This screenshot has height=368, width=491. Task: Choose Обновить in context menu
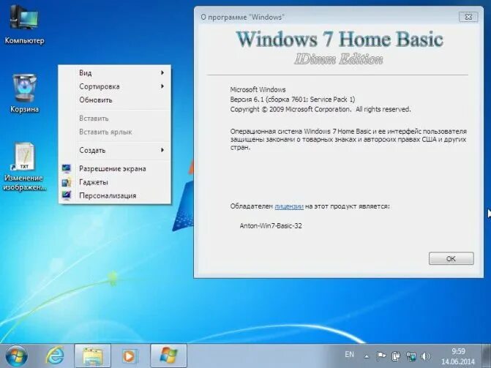click(115, 100)
